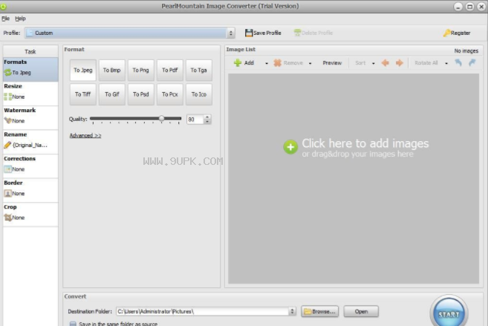
Task: Select the Formats task section
Action: 30,69
